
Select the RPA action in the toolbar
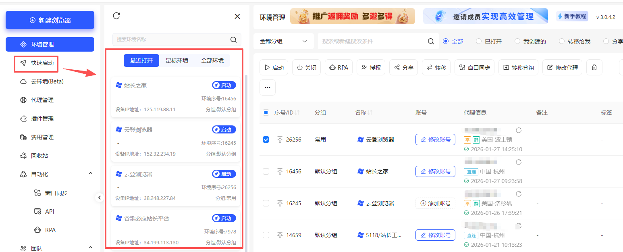[x=338, y=67]
